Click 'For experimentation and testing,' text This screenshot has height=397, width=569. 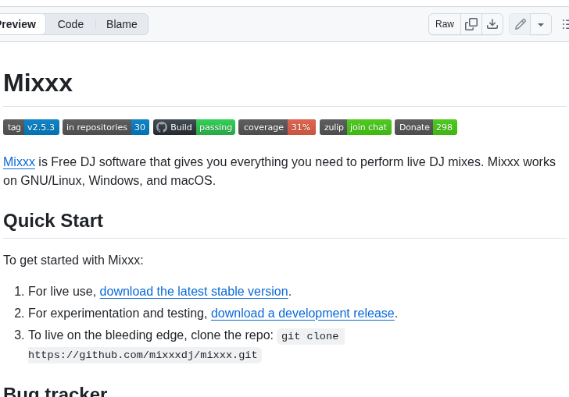coord(117,313)
